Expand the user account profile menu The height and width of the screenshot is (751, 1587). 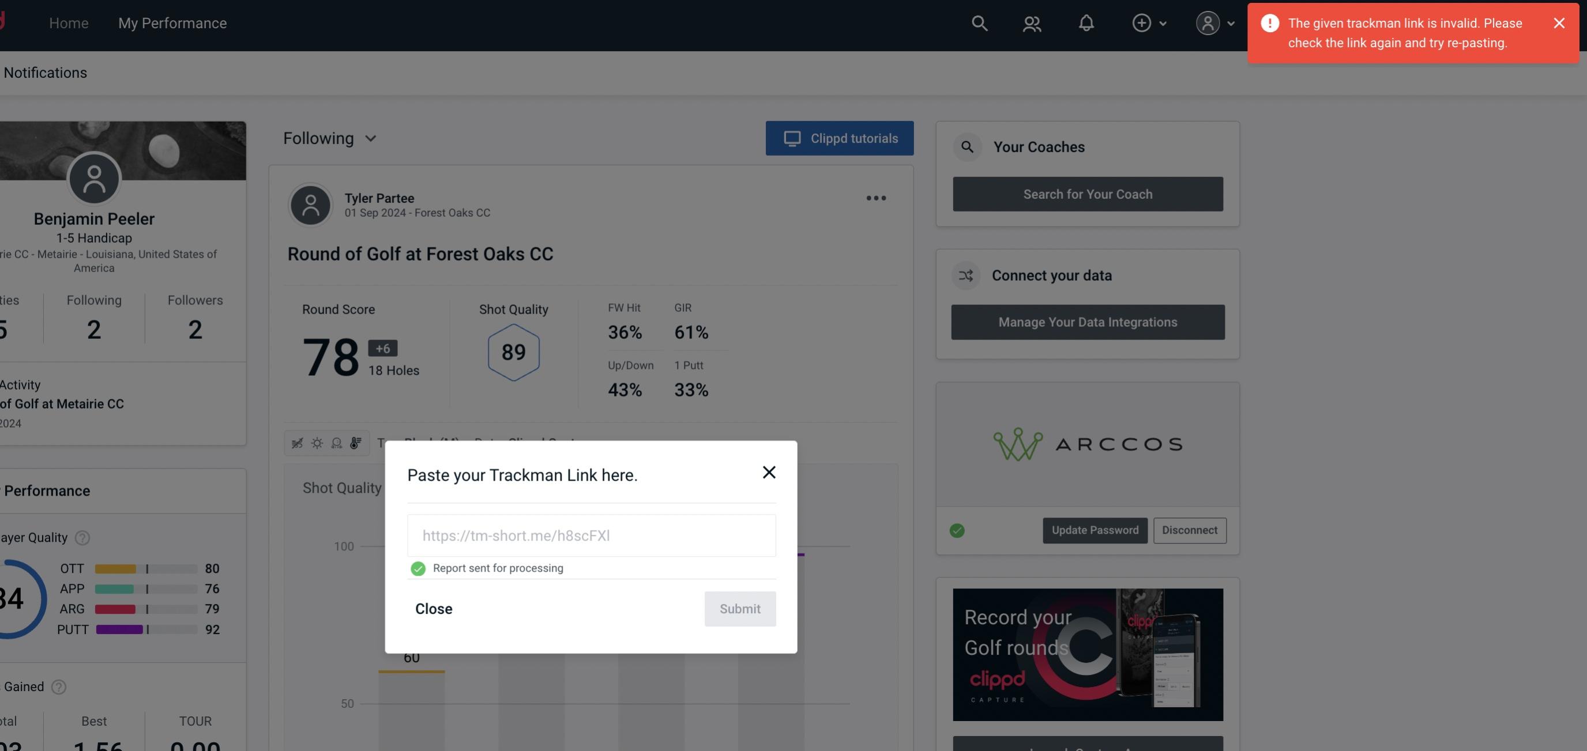(1213, 22)
